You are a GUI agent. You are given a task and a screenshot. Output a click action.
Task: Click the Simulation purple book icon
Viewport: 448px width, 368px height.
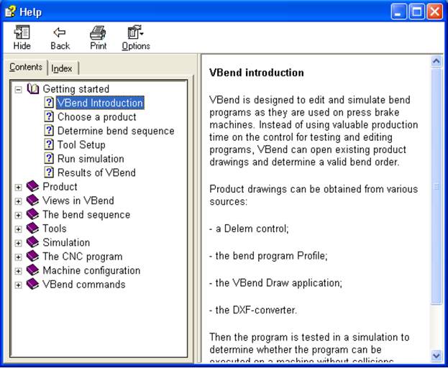(x=32, y=242)
